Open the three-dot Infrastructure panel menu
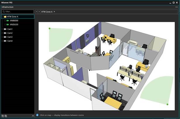Image resolution: width=180 pixels, height=119 pixels. (176, 7)
